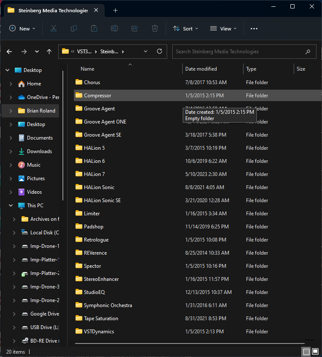Open Videos in the navigation pane

pyautogui.click(x=30, y=192)
